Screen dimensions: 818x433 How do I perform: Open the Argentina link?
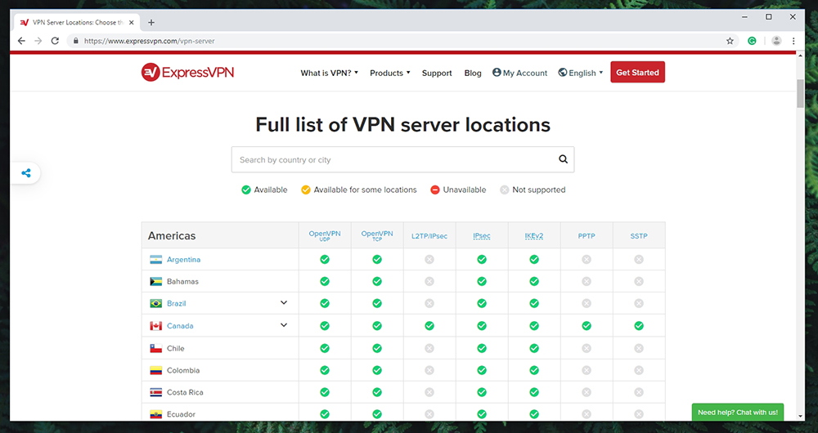click(x=183, y=260)
